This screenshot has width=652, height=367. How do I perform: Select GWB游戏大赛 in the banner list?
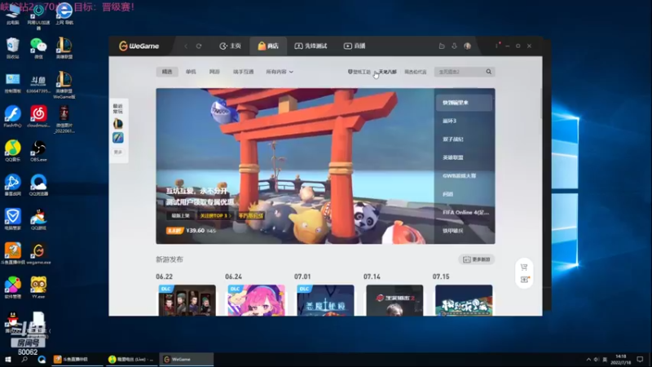point(464,176)
